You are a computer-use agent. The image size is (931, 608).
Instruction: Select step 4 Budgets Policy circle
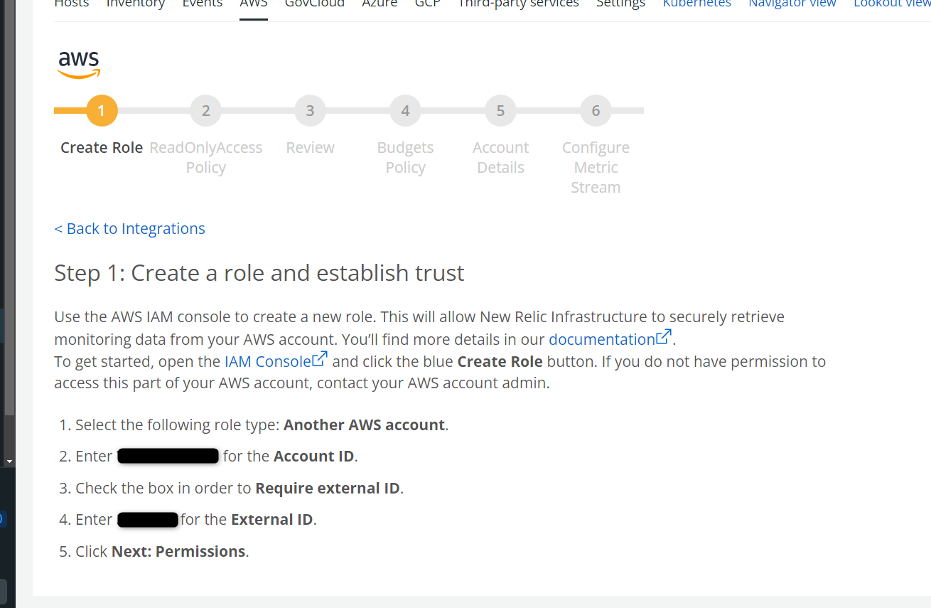(x=405, y=110)
